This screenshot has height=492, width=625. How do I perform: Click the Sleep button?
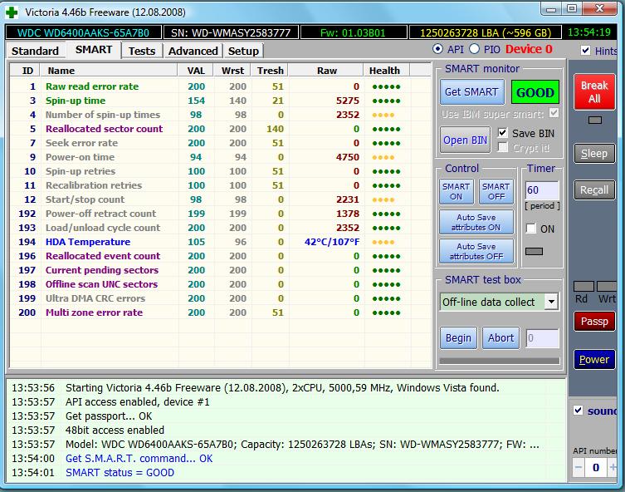(x=594, y=154)
